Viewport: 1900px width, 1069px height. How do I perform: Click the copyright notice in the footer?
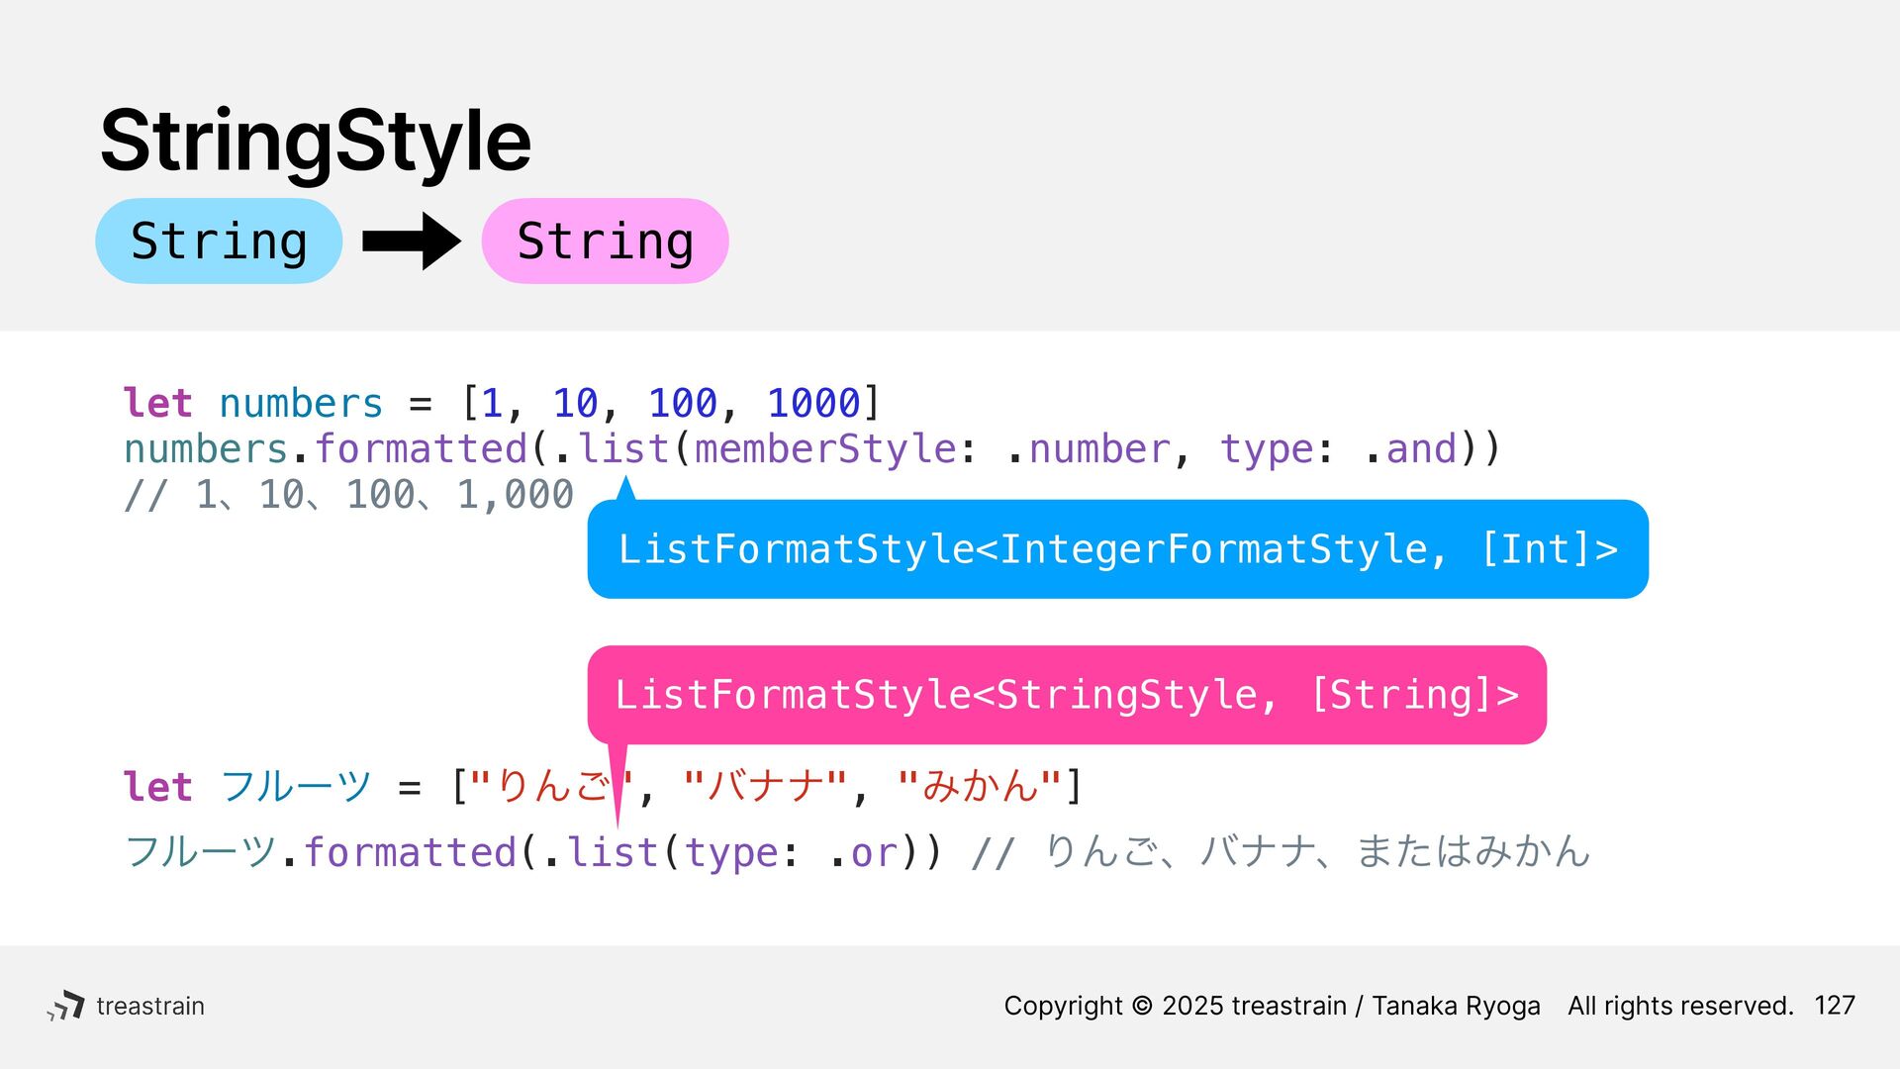coord(1273,1006)
